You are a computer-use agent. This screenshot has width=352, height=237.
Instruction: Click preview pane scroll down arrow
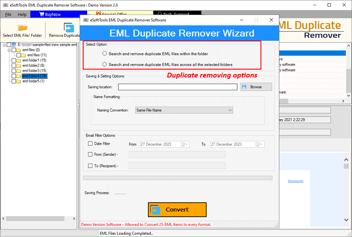tap(346, 220)
